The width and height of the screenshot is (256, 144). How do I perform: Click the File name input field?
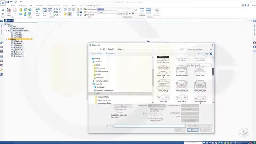pos(150,126)
